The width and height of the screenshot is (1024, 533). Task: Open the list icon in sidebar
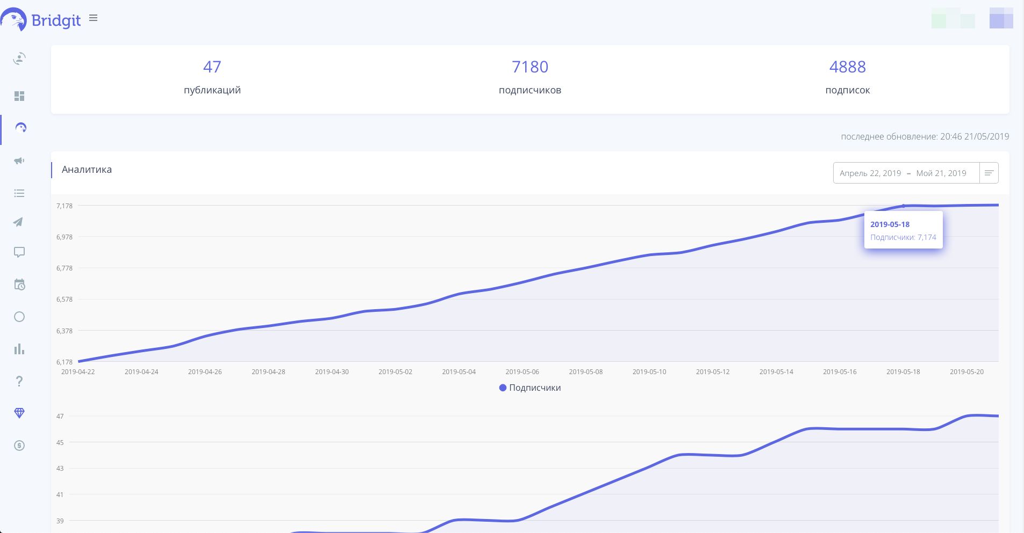point(19,193)
